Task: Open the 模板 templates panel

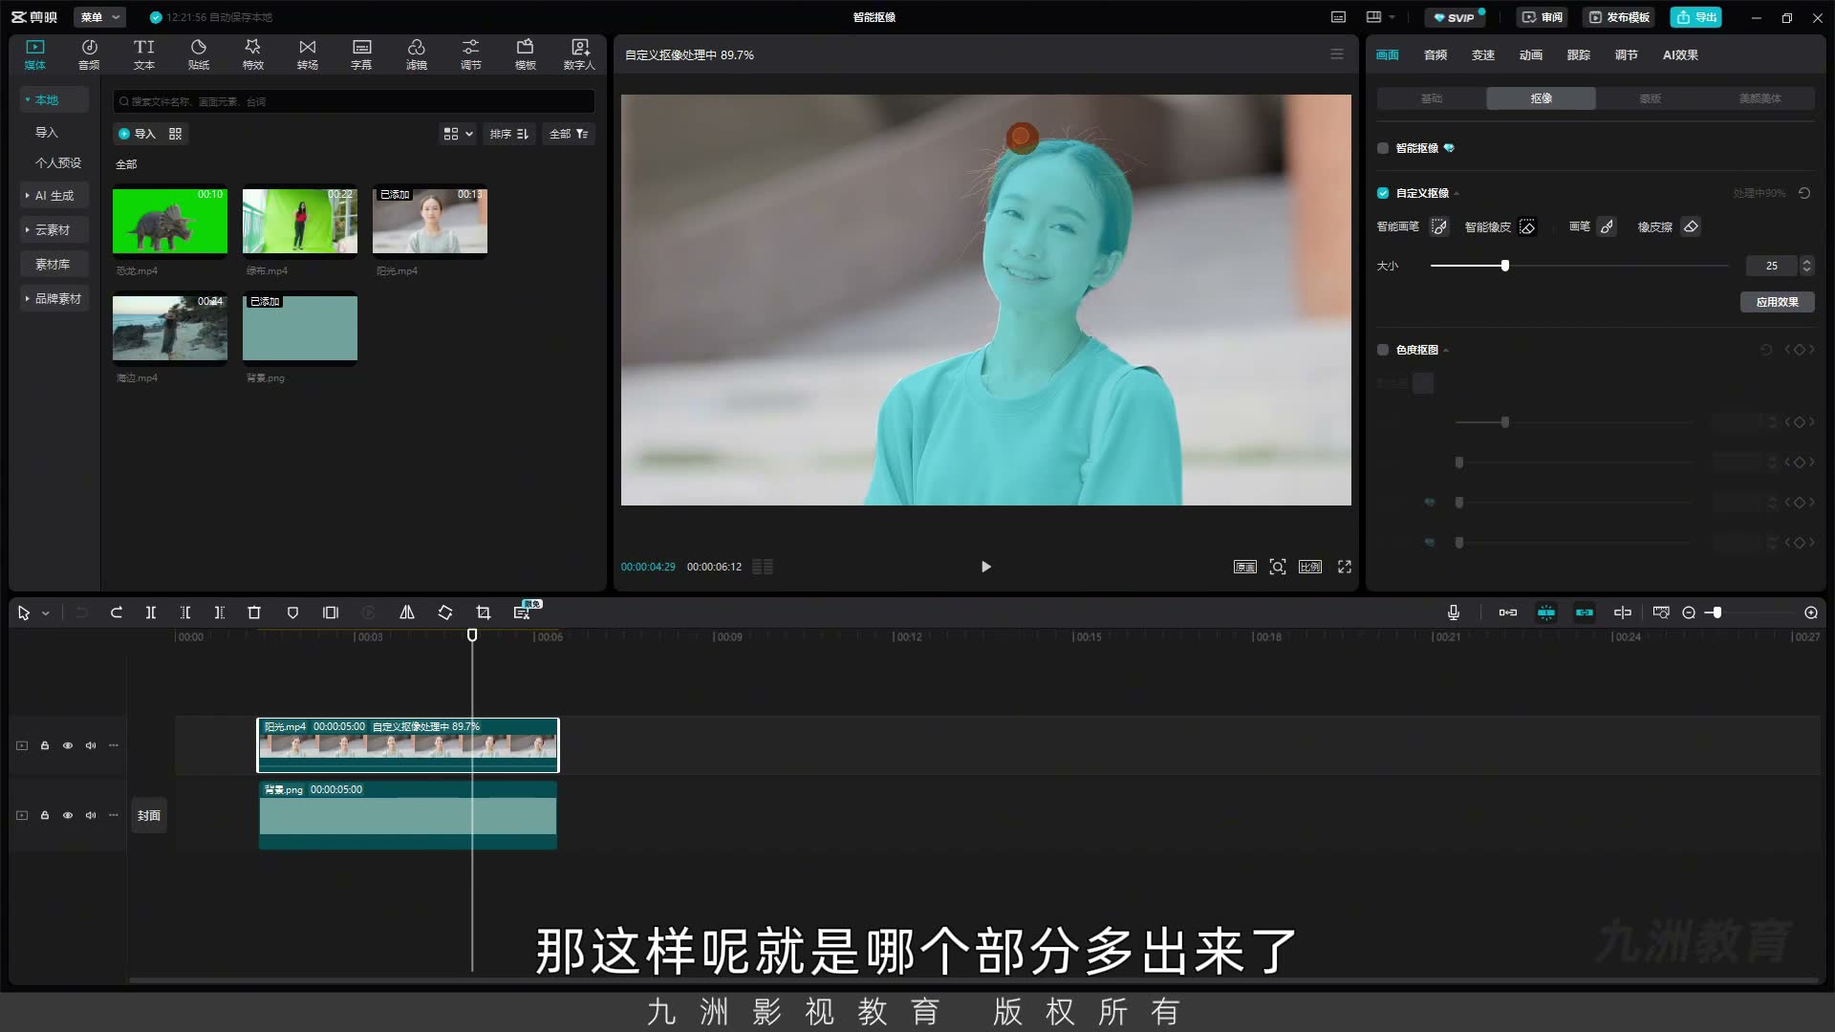Action: 525,54
